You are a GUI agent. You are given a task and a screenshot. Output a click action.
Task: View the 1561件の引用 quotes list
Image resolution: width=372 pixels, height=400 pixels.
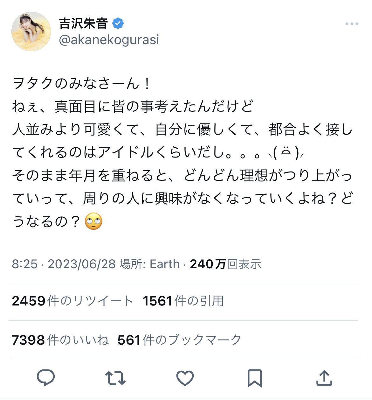(x=183, y=301)
